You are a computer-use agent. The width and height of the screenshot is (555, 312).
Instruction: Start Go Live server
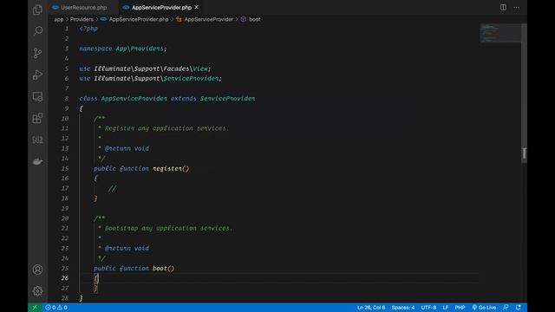tap(484, 308)
